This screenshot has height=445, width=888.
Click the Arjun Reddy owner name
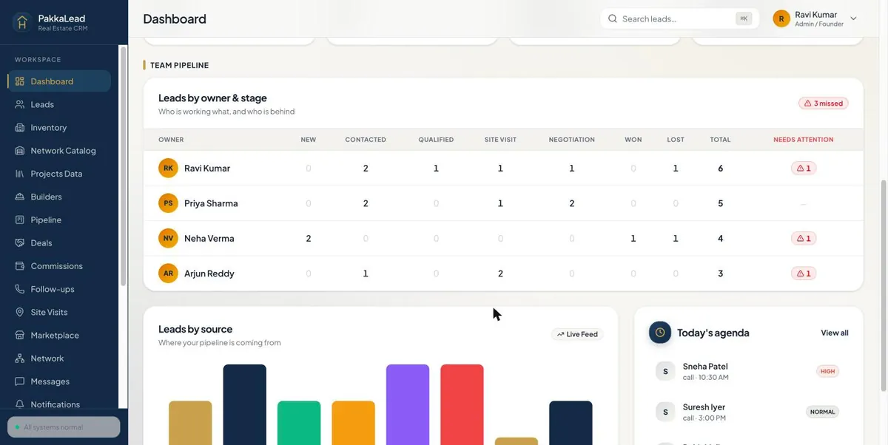pos(209,274)
